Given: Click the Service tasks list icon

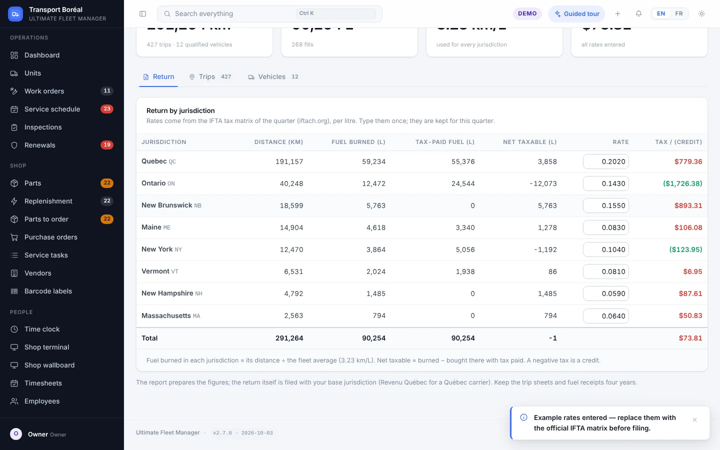Looking at the screenshot, I should 14,255.
